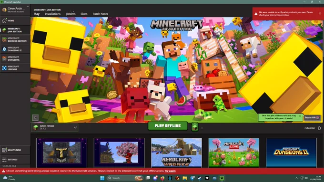
Task: Open Steam from the taskbar
Action: pyautogui.click(x=199, y=178)
